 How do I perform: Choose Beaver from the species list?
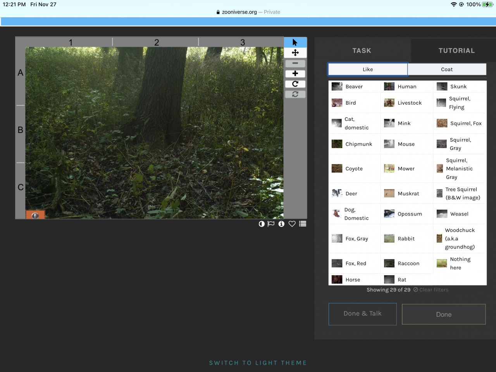tap(355, 86)
